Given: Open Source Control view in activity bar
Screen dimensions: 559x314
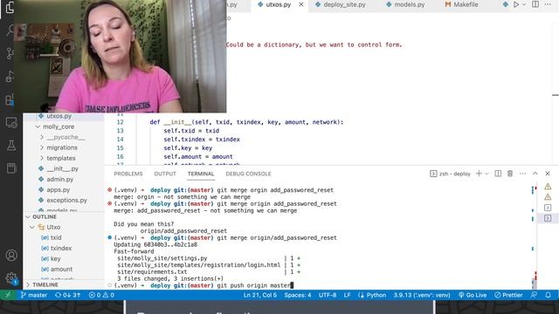Looking at the screenshot, I should (10, 54).
